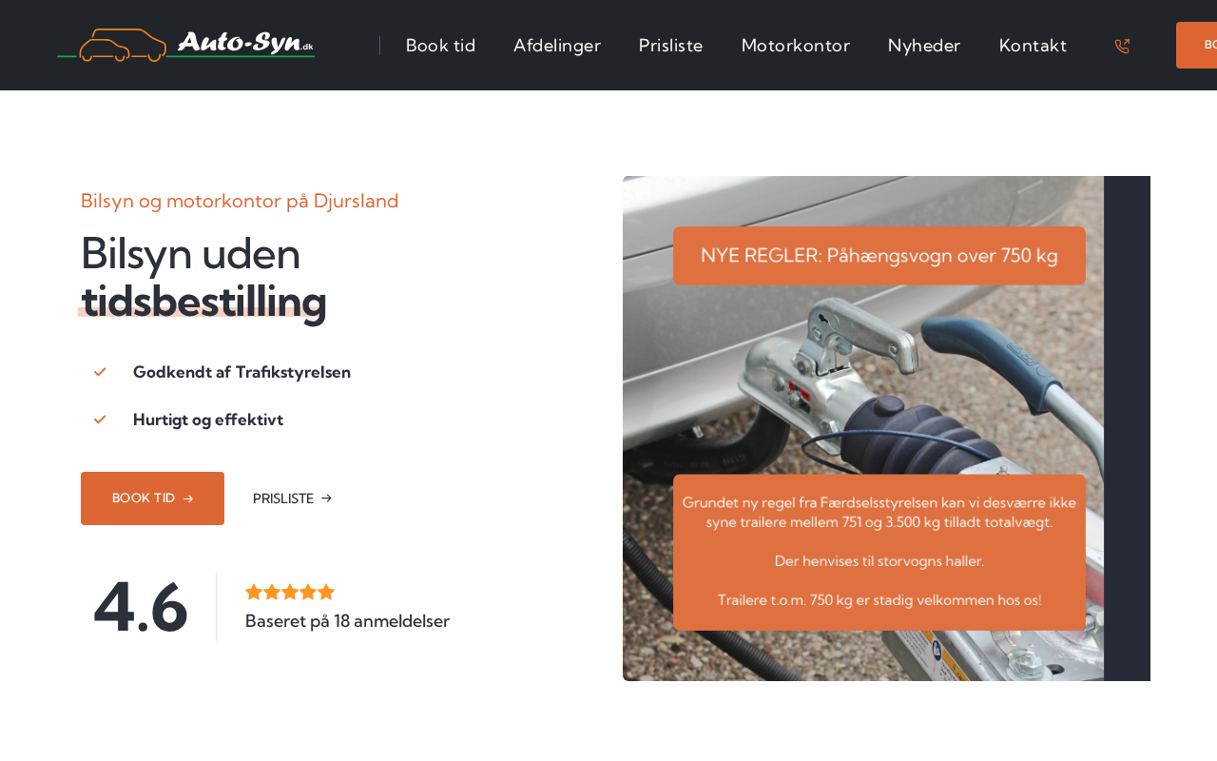Viewport: 1217px width, 761px height.
Task: Click the orange BOOK TID hero button
Action: tap(152, 498)
